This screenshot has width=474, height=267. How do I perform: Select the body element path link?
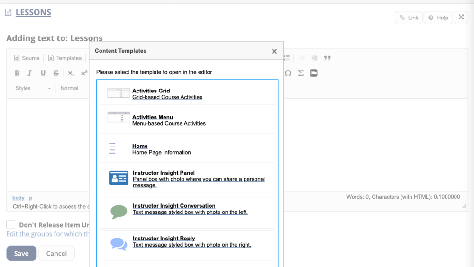click(x=18, y=198)
